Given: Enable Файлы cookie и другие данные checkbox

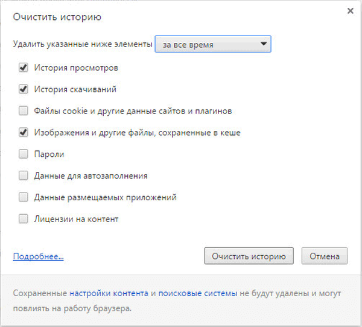Looking at the screenshot, I should coord(24,110).
